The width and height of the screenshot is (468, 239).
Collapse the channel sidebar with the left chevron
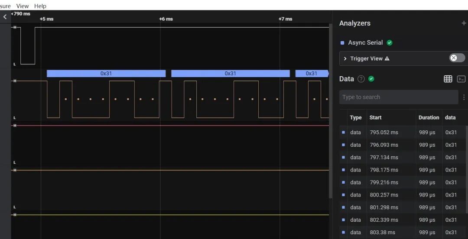5,17
